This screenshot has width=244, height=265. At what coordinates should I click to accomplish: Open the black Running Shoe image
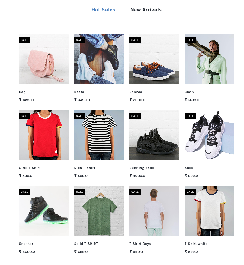click(x=154, y=135)
